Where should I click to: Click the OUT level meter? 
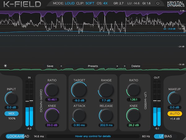(157, 103)
